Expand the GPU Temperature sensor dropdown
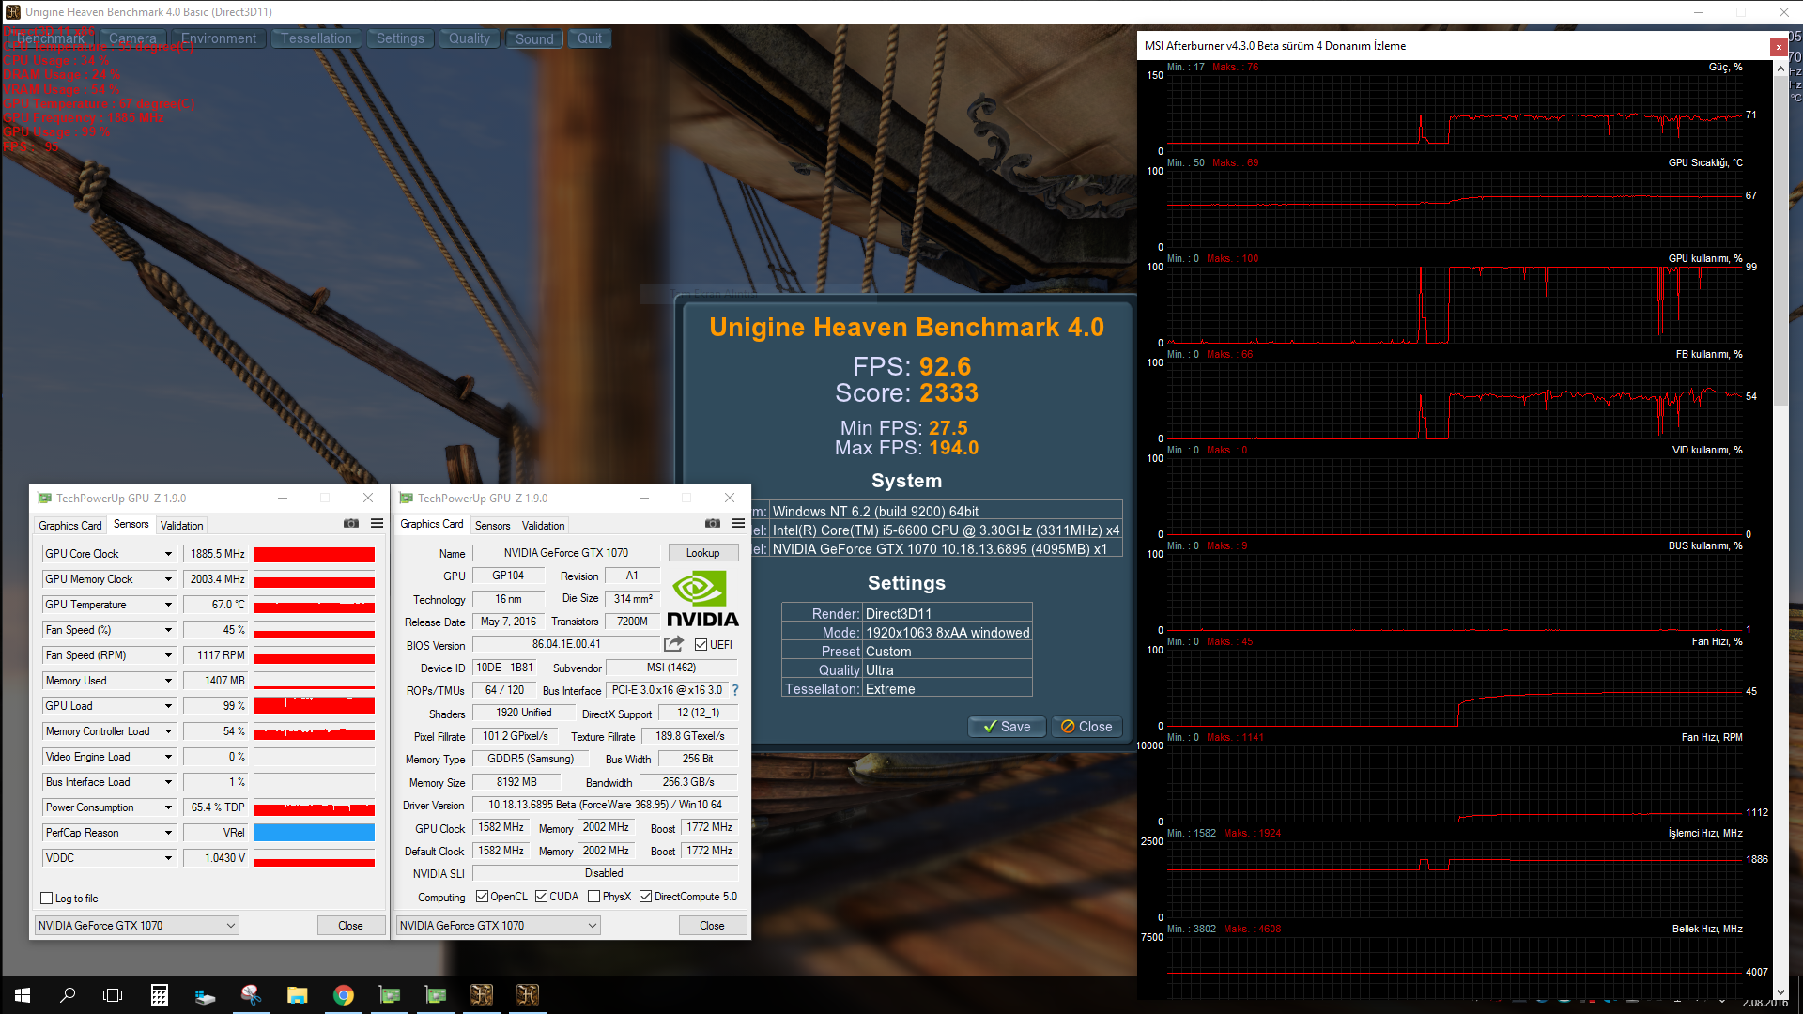This screenshot has width=1803, height=1014. (169, 605)
